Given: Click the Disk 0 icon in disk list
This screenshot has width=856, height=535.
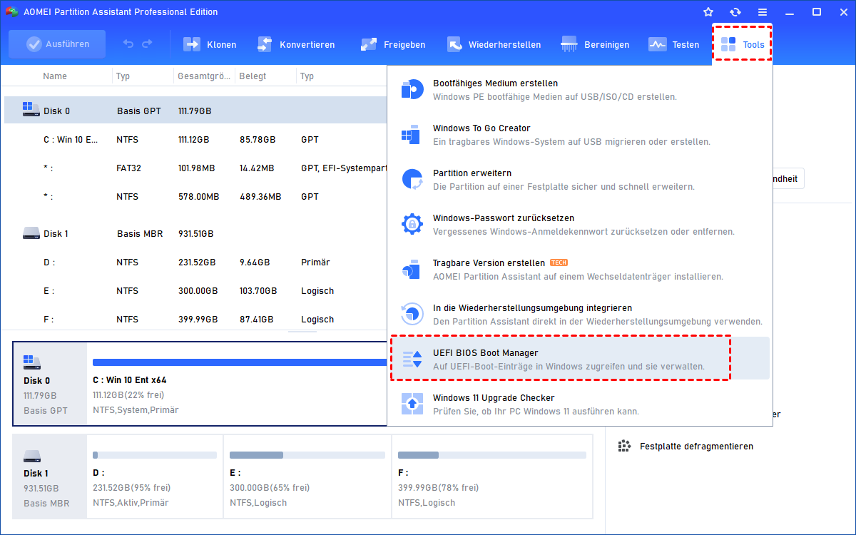Looking at the screenshot, I should [x=31, y=109].
